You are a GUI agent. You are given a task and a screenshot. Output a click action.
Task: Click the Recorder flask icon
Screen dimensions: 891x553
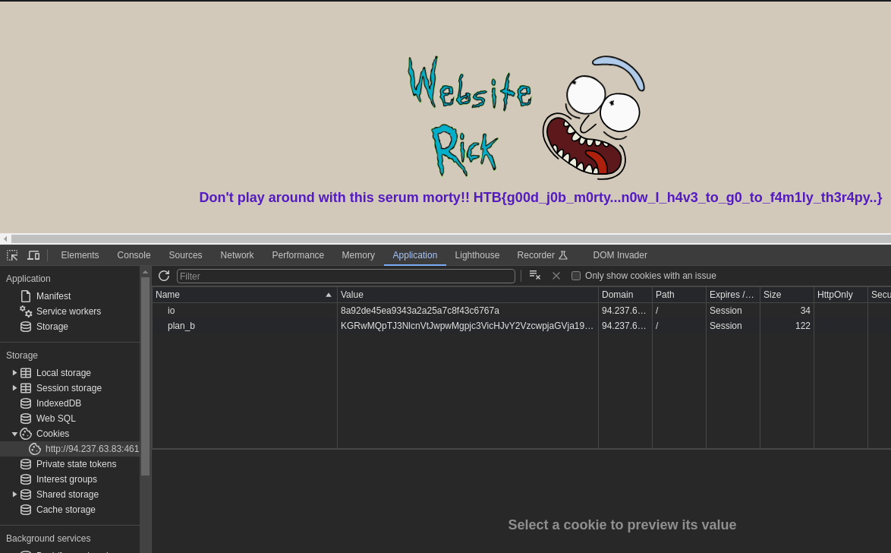[x=563, y=255]
